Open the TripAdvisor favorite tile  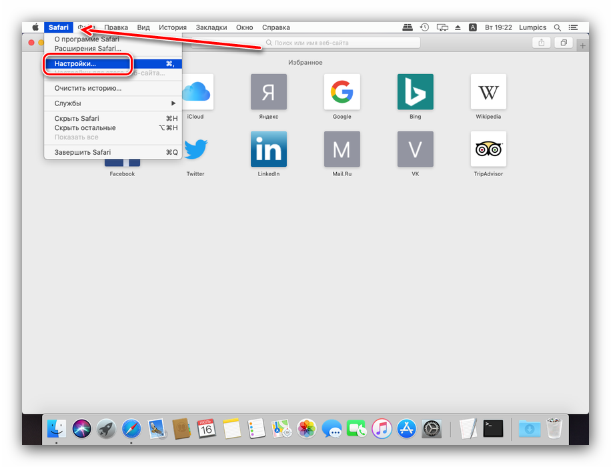coord(488,149)
